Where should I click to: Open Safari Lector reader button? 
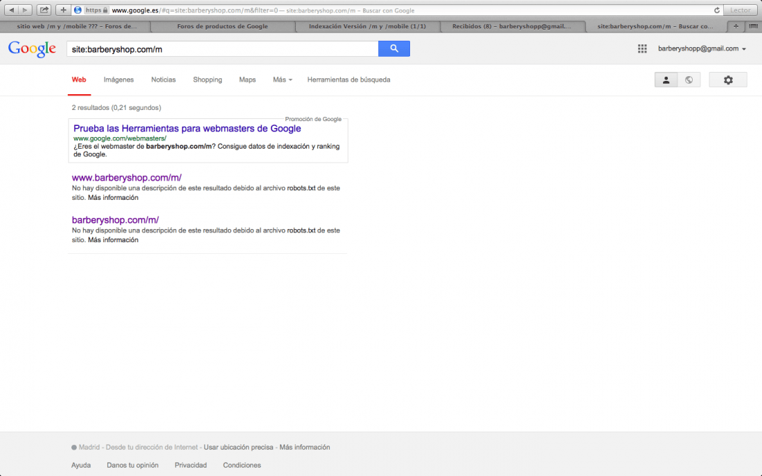[740, 10]
